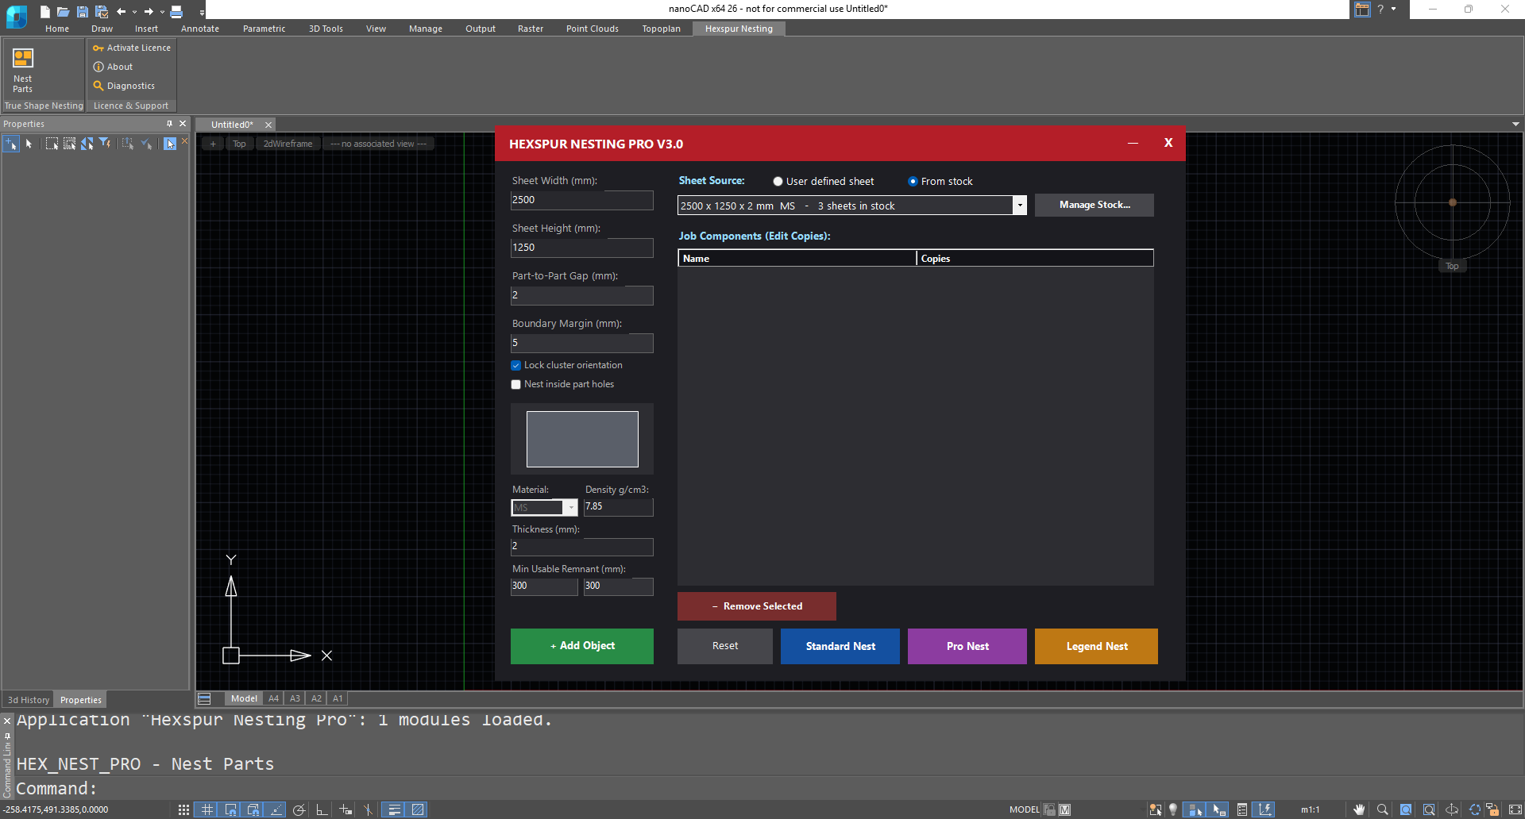Select User defined sheet radio button
Screen dimensions: 1525x819
coord(778,182)
